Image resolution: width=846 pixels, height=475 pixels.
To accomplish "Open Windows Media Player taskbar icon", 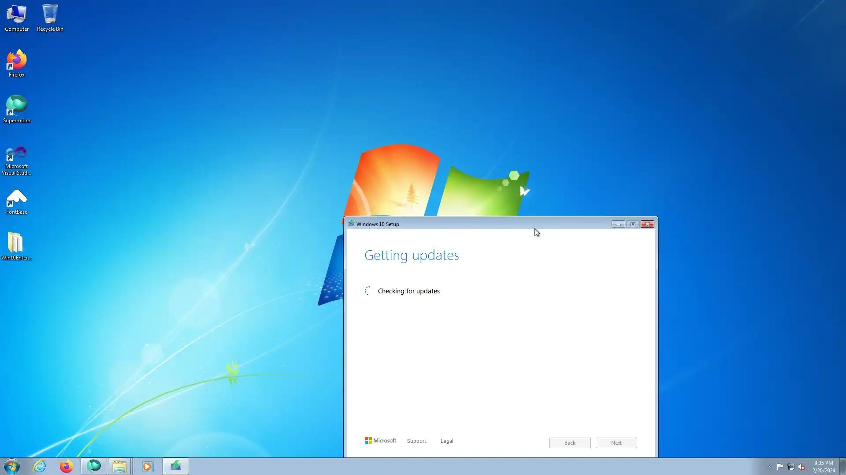I will pyautogui.click(x=148, y=466).
